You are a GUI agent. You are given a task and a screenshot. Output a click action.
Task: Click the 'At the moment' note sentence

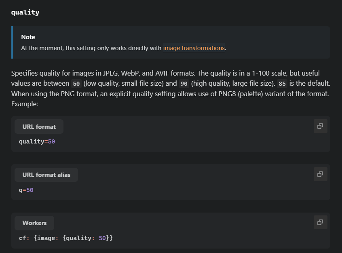click(x=91, y=48)
